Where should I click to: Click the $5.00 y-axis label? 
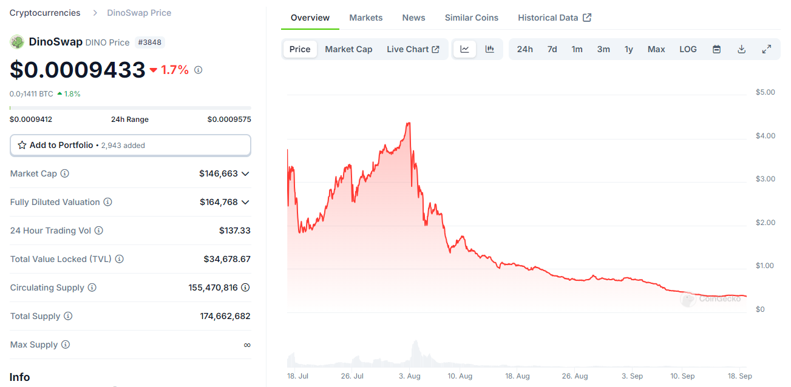[x=766, y=92]
